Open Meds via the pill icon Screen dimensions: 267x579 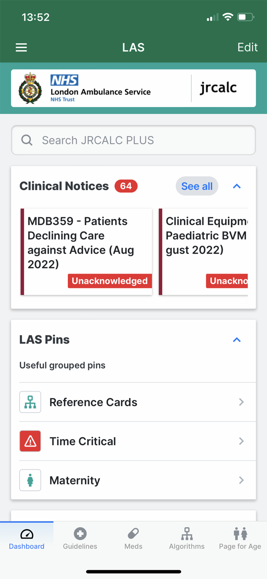(133, 533)
